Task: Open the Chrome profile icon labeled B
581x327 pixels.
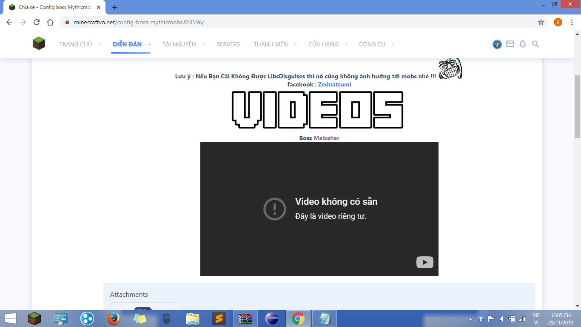Action: [x=558, y=22]
